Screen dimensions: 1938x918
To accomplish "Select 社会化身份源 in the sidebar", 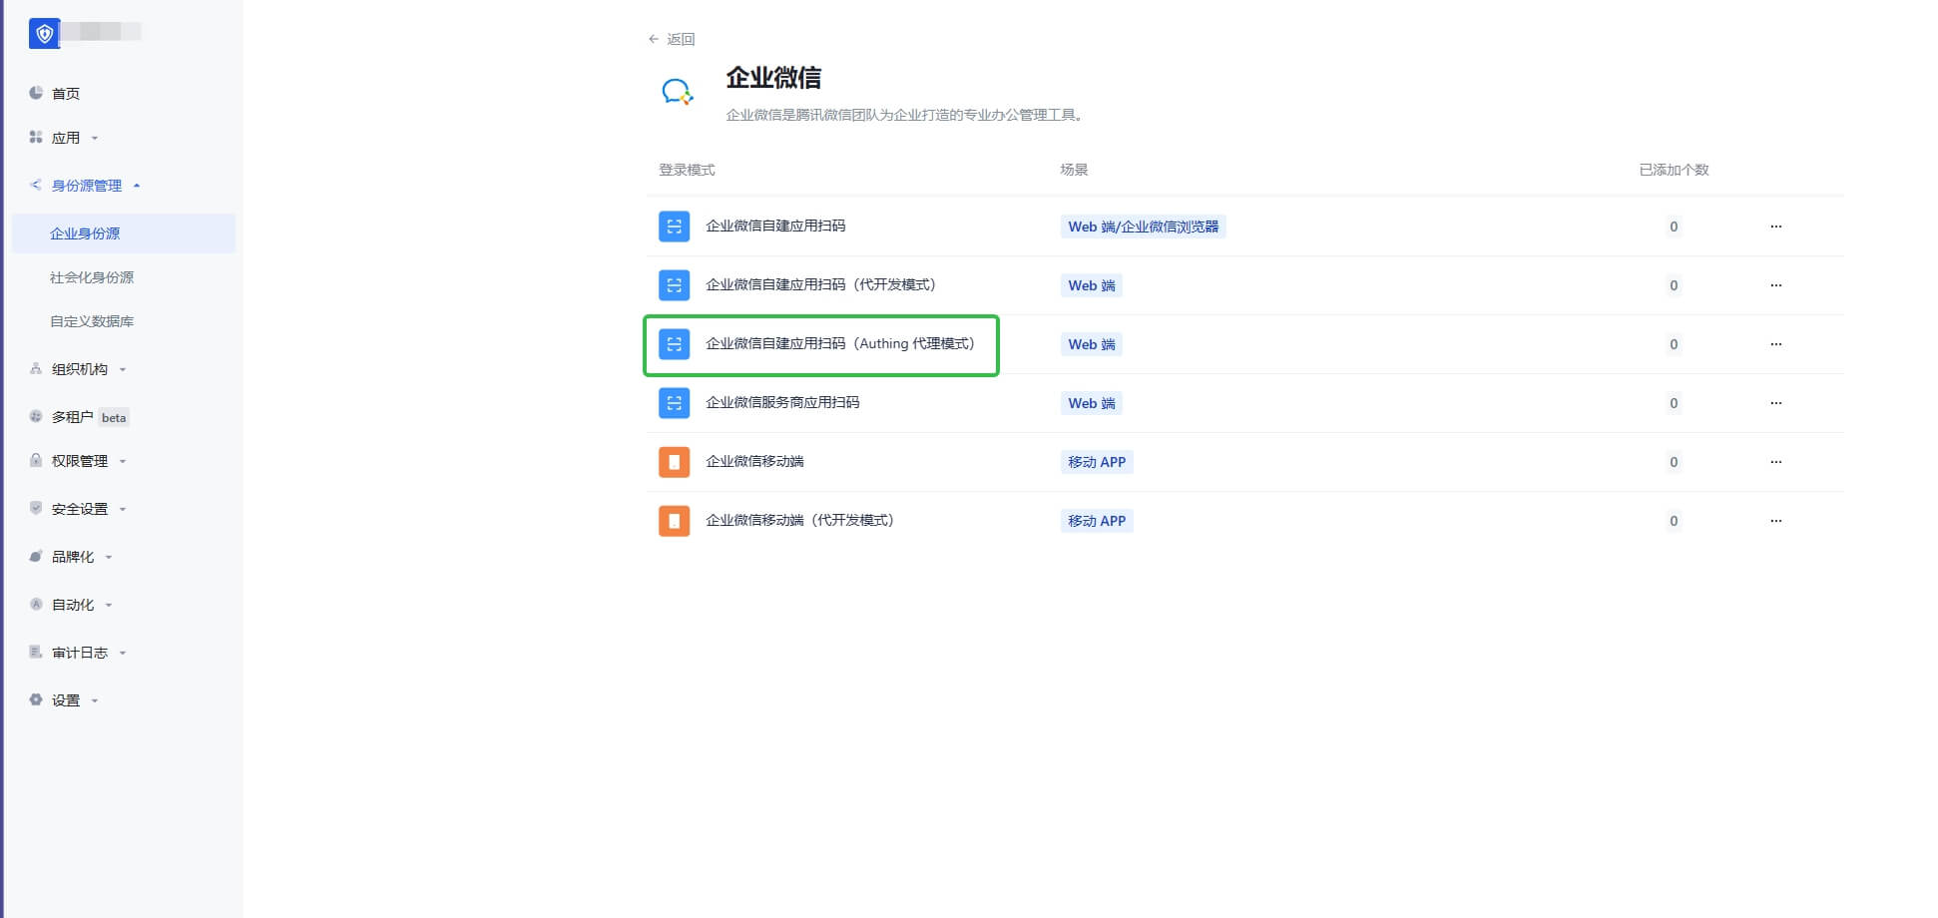I will pyautogui.click(x=92, y=277).
